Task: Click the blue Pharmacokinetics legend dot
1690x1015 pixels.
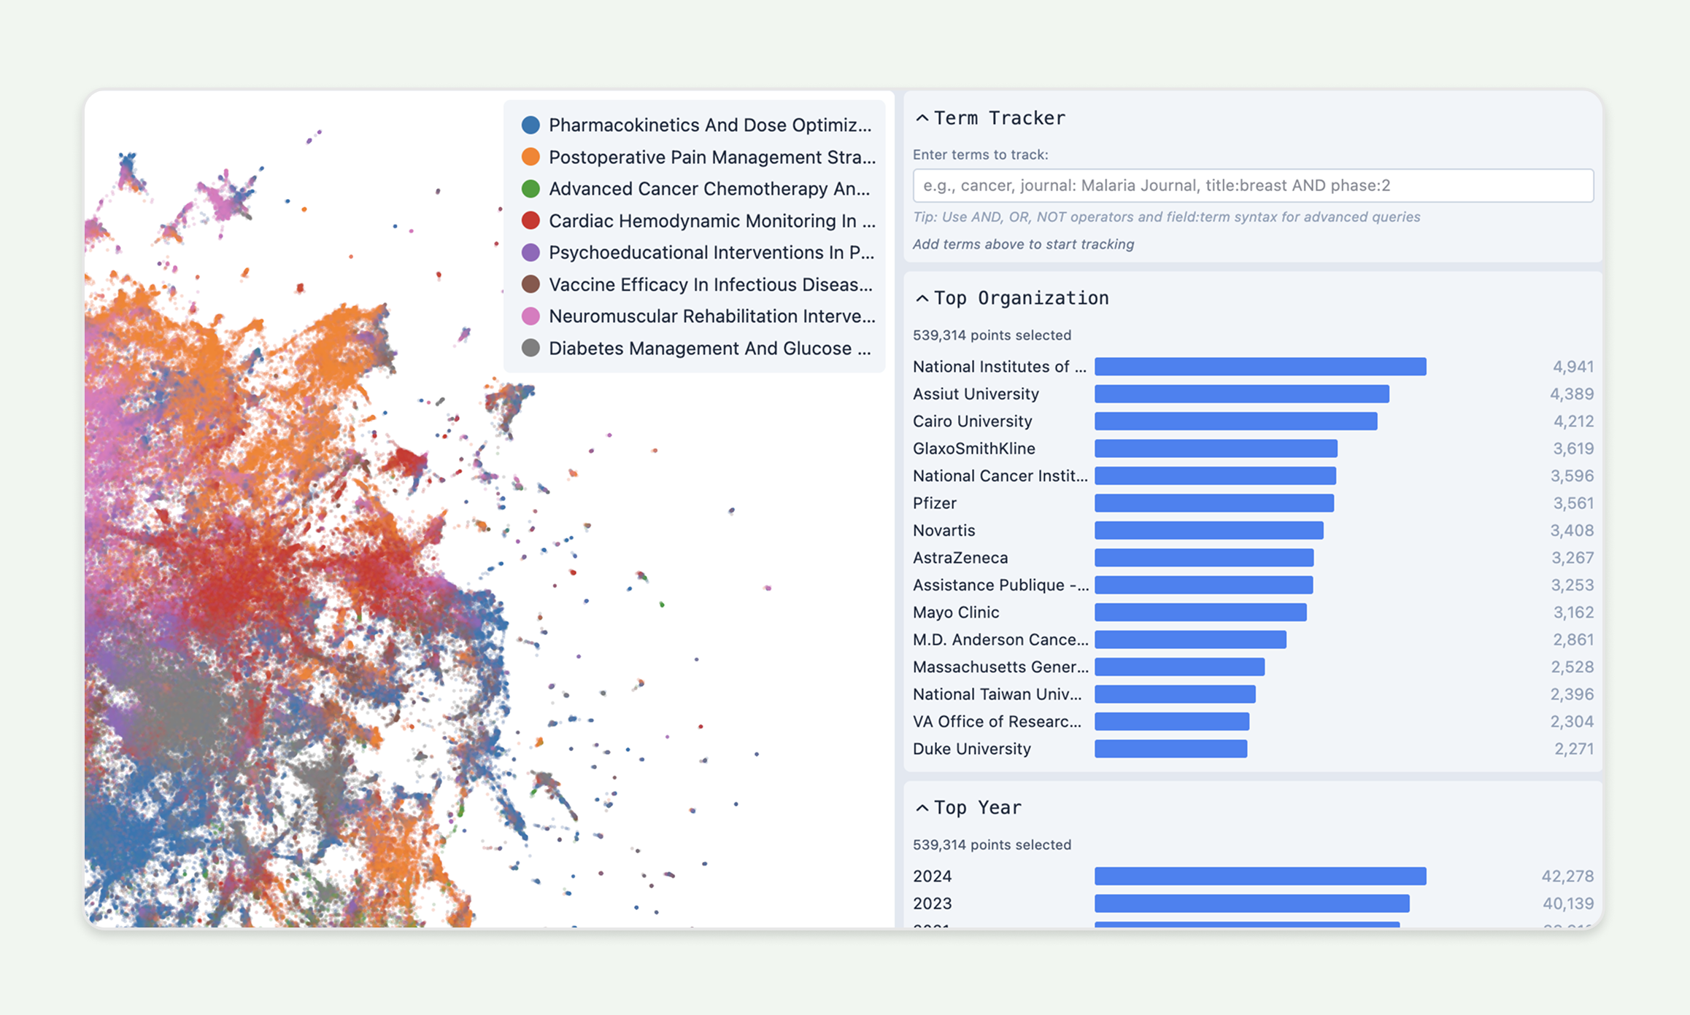Action: (530, 125)
